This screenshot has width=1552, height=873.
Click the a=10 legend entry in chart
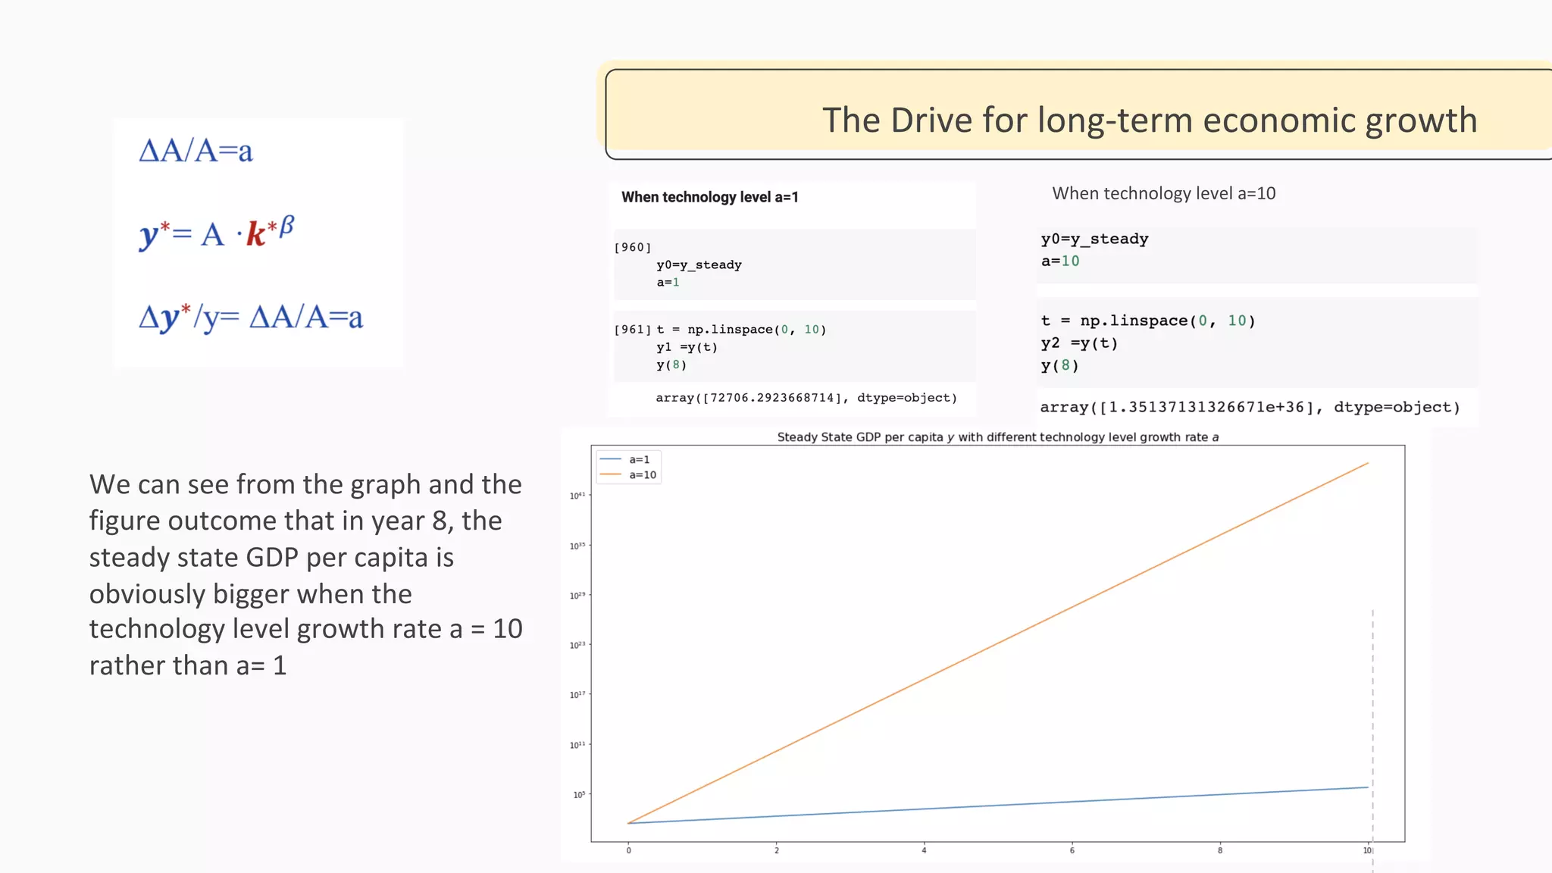[642, 475]
